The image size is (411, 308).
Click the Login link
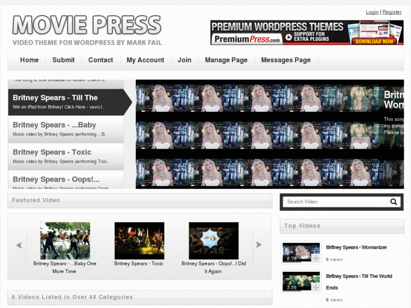click(x=372, y=12)
